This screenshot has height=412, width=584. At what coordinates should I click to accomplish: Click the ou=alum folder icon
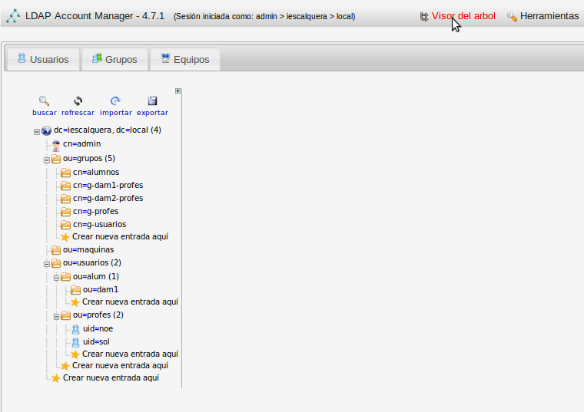65,277
